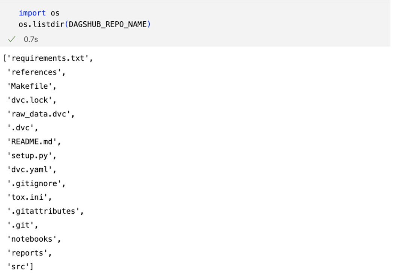
Task: Select 'dvc.yaml' output line
Action: click(30, 169)
